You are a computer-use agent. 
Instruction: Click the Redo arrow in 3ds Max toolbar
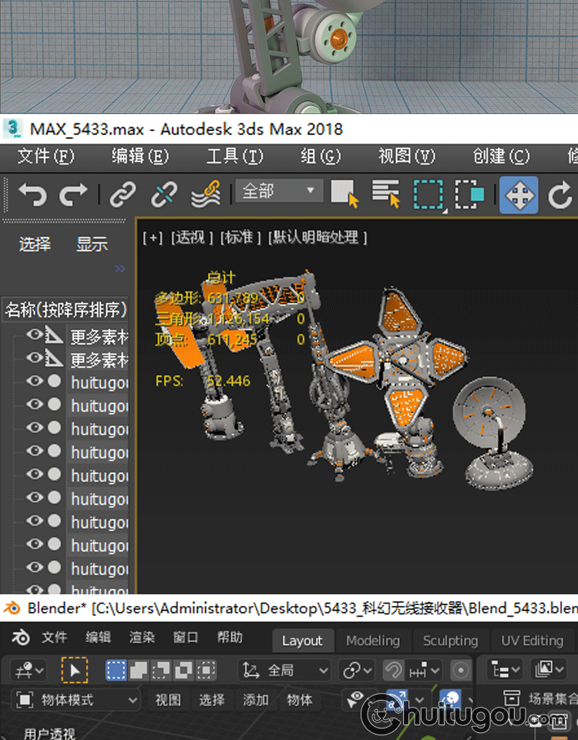73,194
